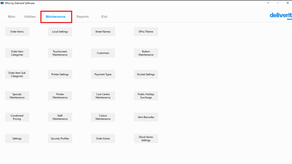Open Item Barcodes

point(146,117)
